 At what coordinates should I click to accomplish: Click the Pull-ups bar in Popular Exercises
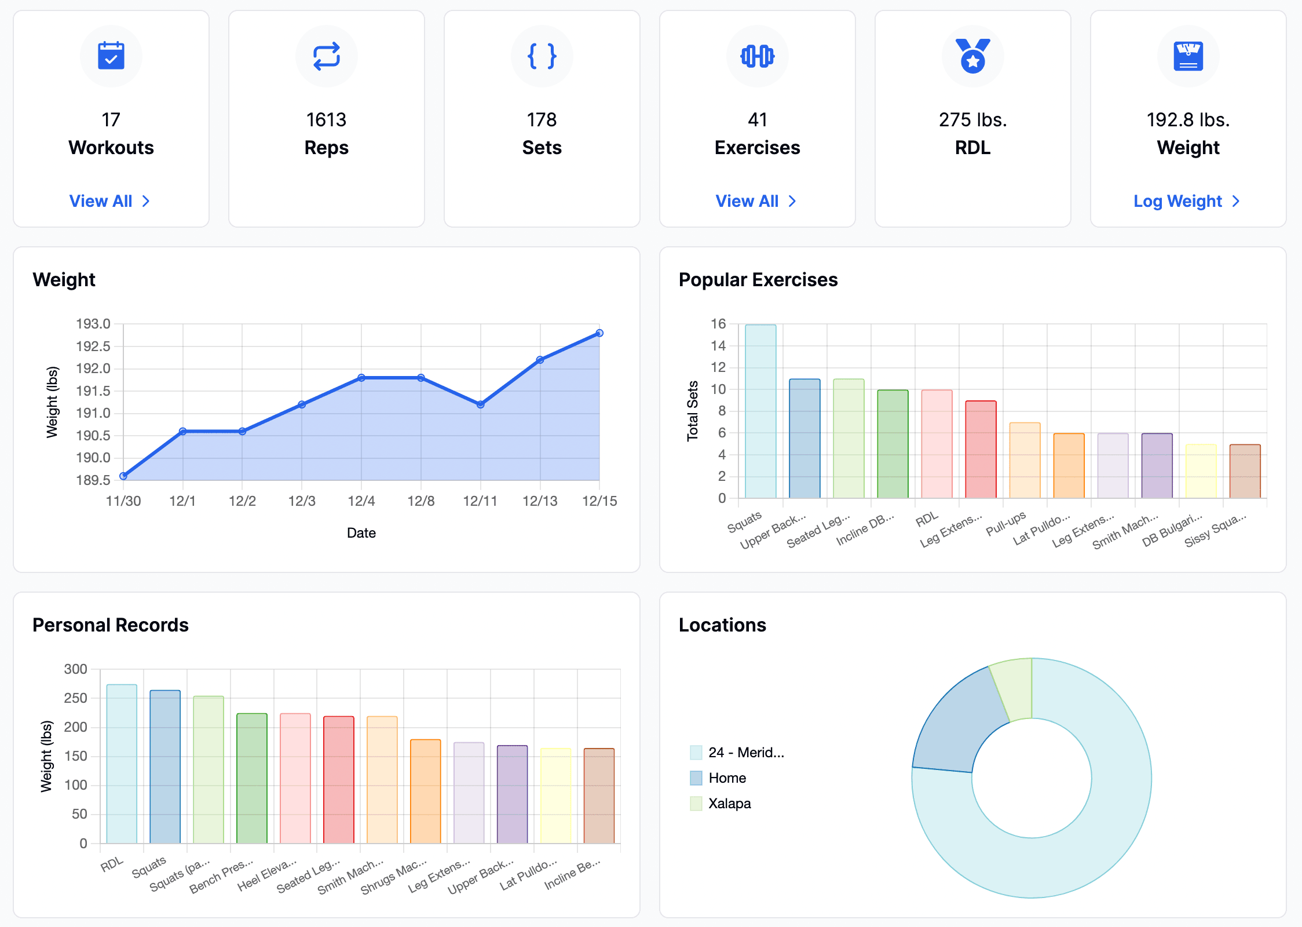point(1025,461)
